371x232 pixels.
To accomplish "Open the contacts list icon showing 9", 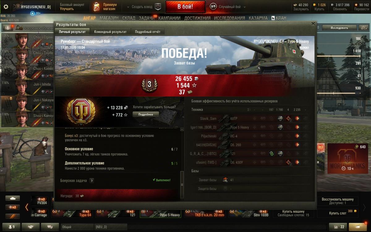I will pos(11,227).
